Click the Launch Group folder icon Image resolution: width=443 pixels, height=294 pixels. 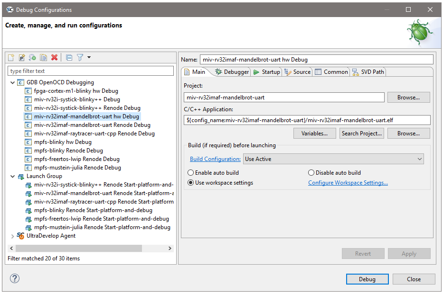(21, 177)
